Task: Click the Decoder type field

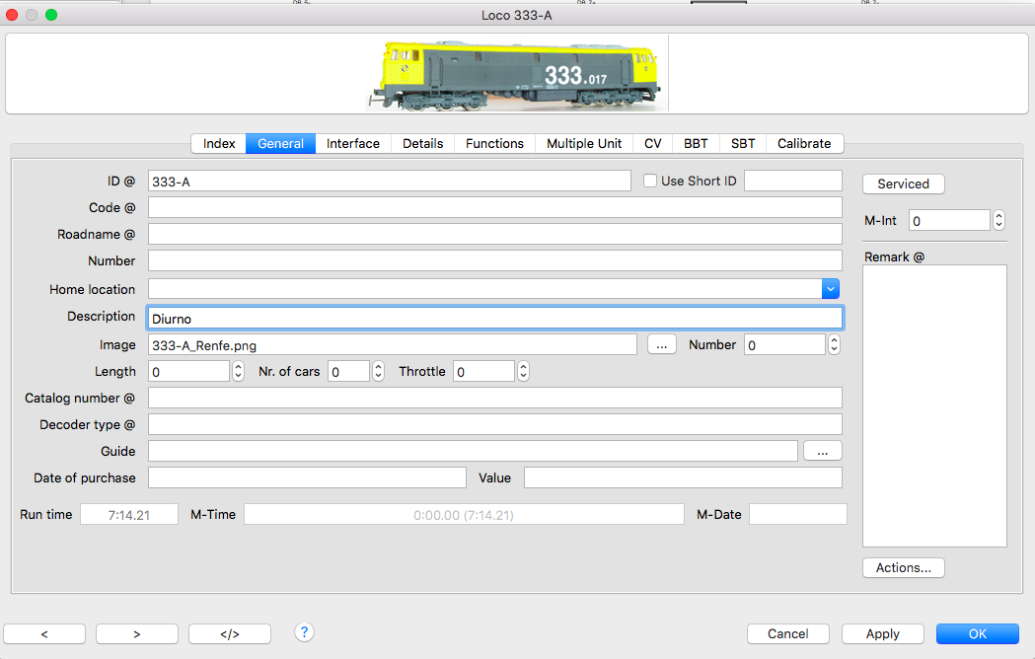Action: click(495, 424)
